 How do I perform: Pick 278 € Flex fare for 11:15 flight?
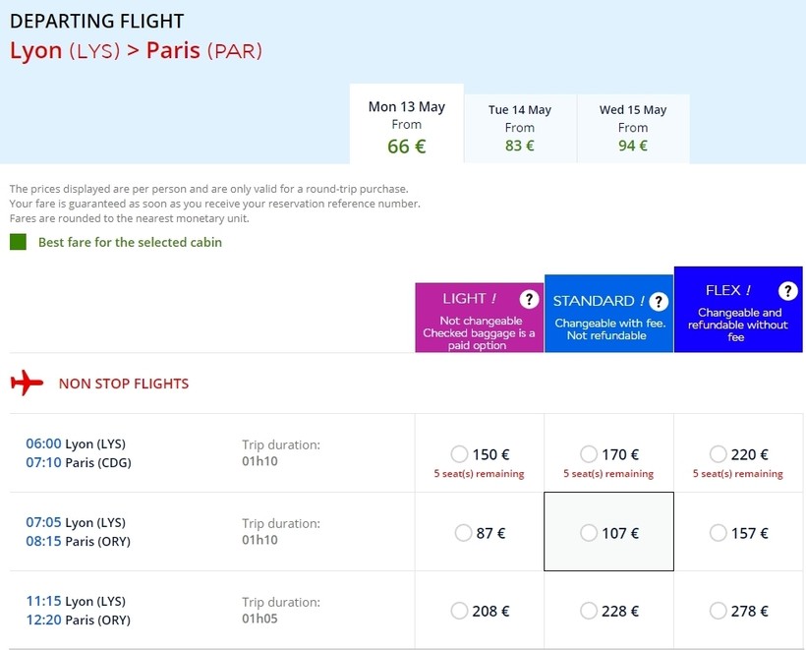pyautogui.click(x=719, y=612)
